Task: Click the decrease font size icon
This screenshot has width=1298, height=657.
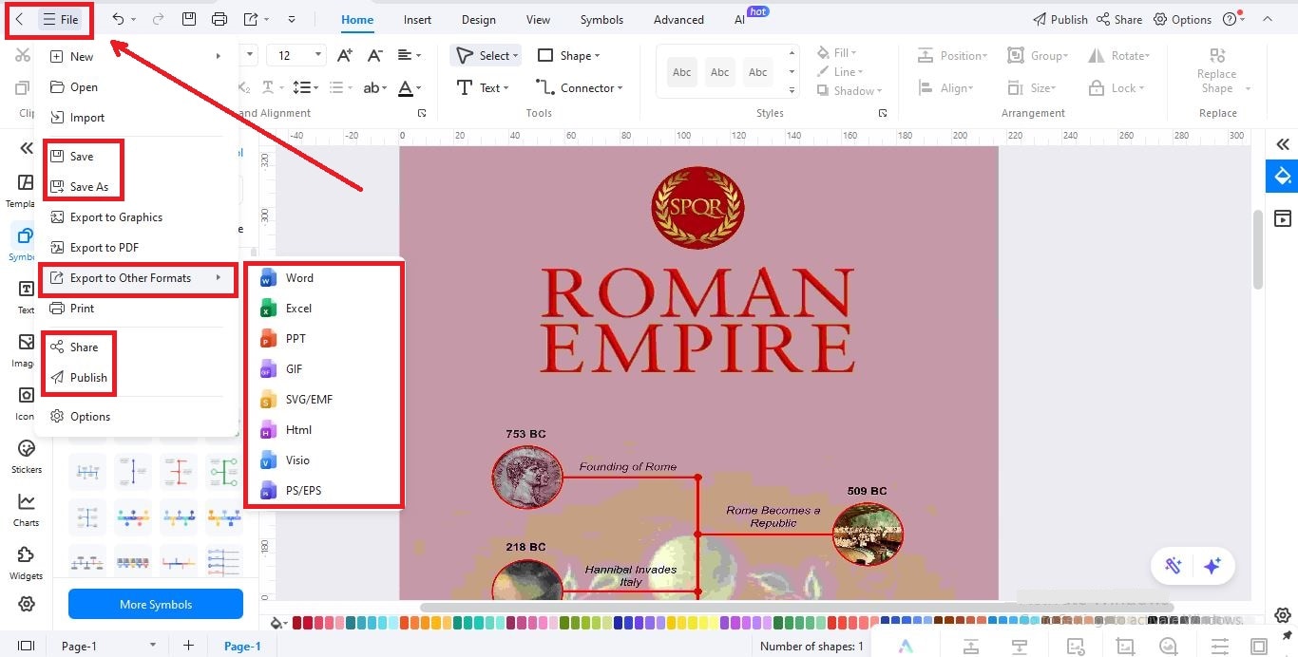Action: point(375,56)
